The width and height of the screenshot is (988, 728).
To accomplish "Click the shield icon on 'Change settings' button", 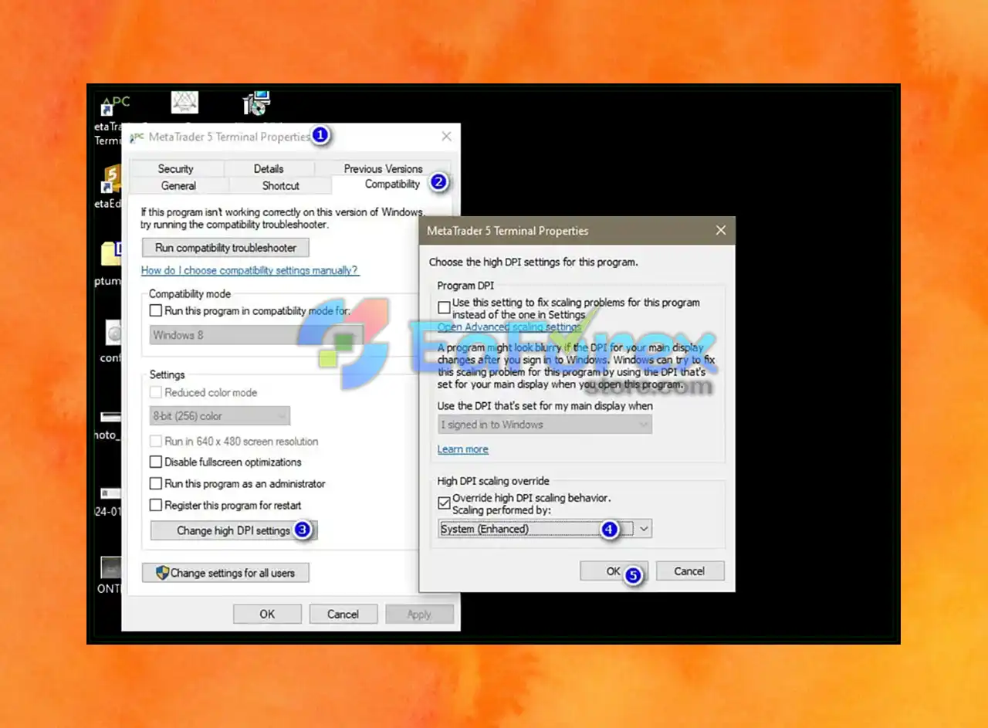I will point(162,573).
